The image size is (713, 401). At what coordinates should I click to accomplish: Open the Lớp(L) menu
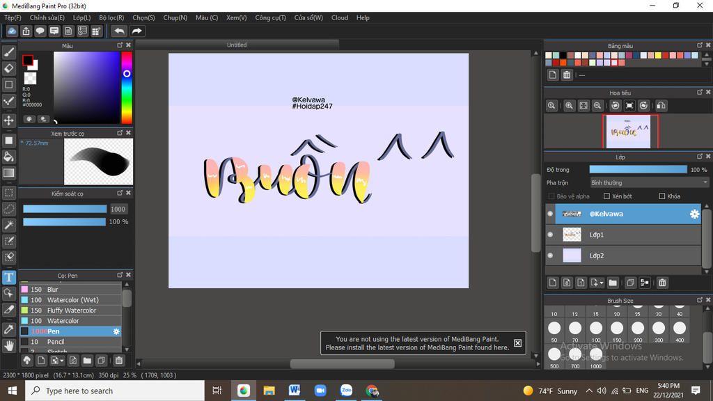click(x=82, y=17)
